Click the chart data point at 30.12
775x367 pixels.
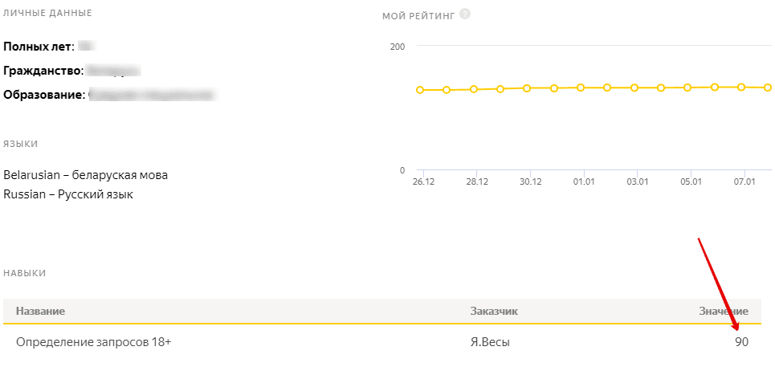pyautogui.click(x=527, y=88)
